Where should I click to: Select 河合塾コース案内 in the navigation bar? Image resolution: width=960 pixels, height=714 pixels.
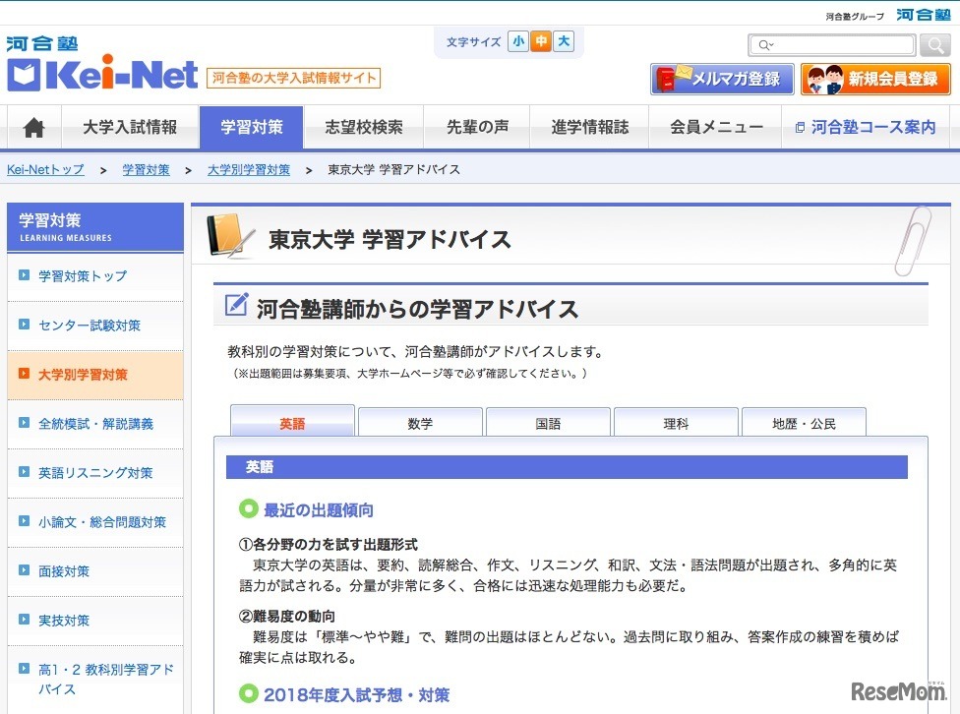[868, 127]
